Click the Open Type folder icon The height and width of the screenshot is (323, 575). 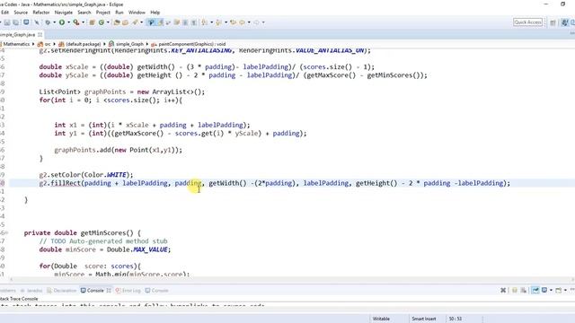point(117,22)
